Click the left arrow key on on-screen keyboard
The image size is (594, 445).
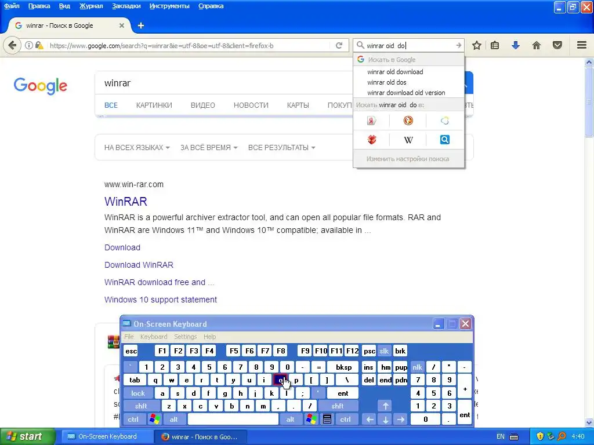tap(370, 420)
